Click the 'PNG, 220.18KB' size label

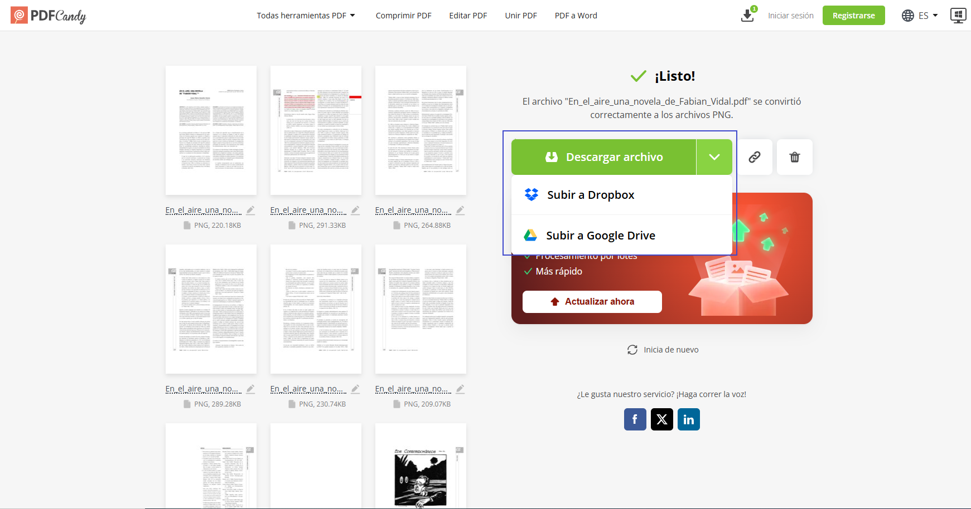point(218,226)
